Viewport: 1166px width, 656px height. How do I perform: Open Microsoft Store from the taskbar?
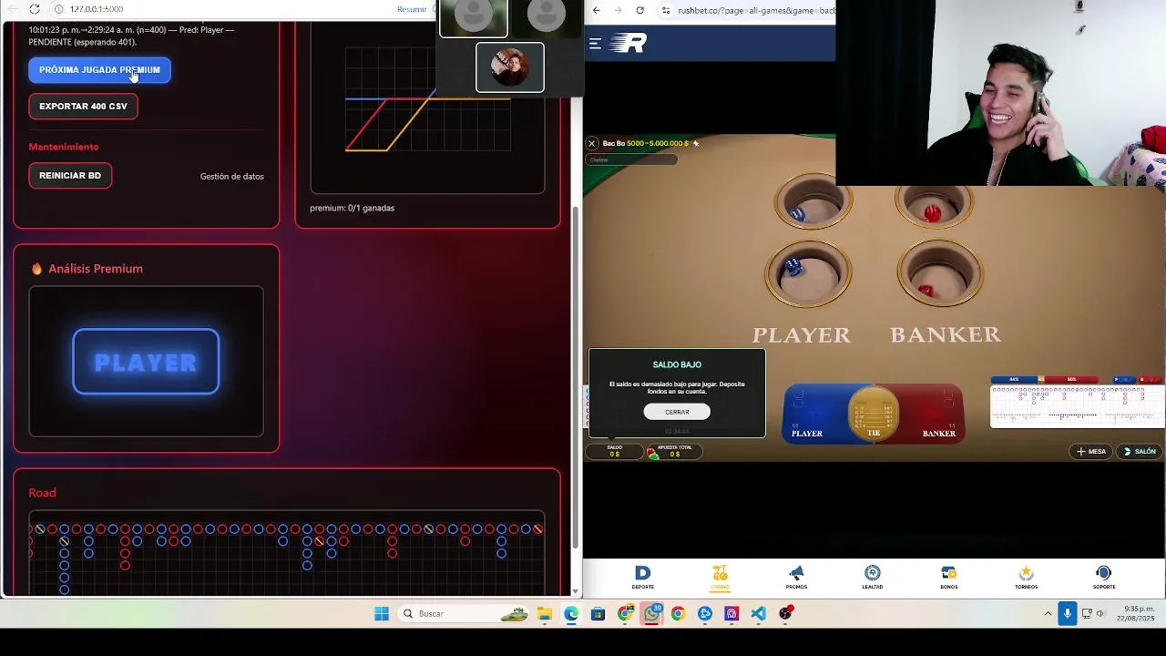[x=598, y=614]
